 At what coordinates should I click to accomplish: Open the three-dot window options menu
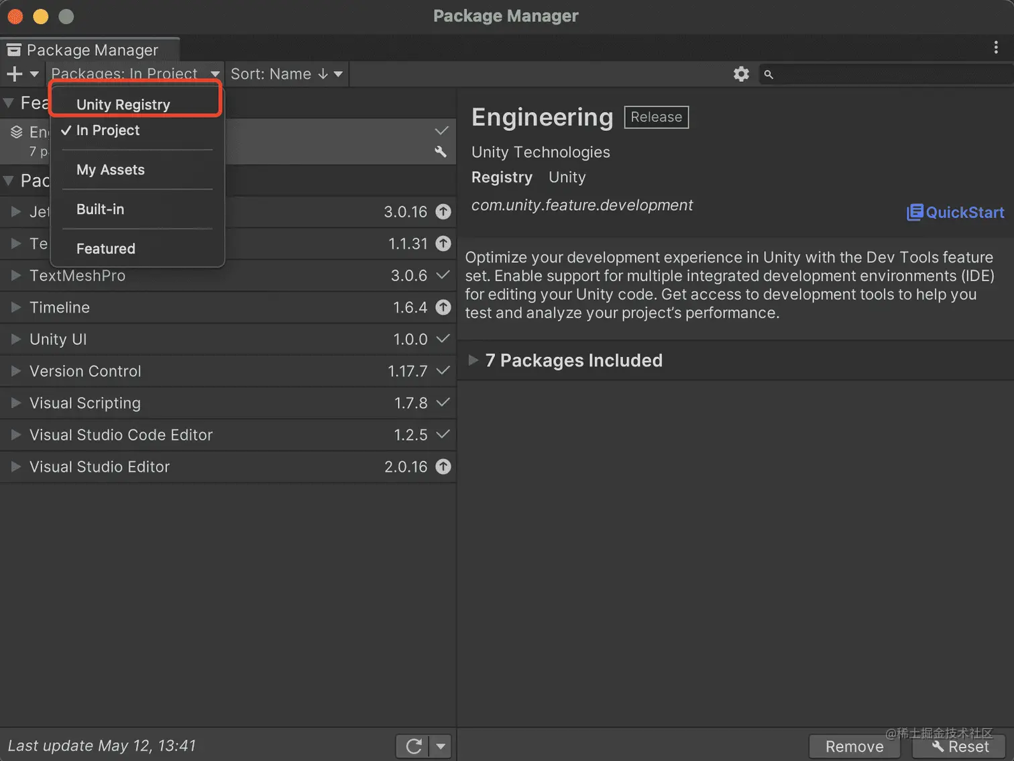coord(996,47)
